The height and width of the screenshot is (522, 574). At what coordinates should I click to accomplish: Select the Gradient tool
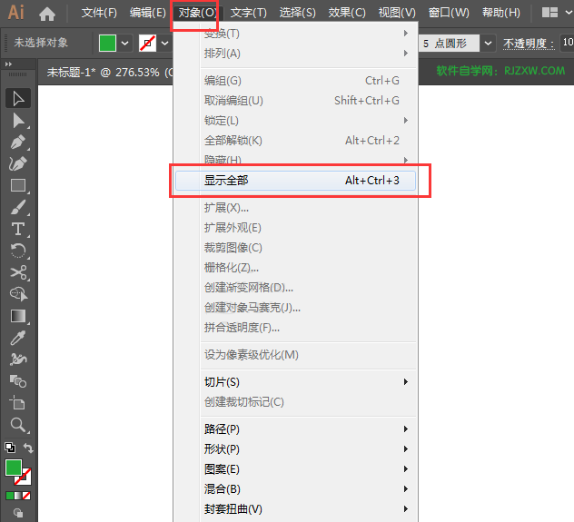[18, 316]
